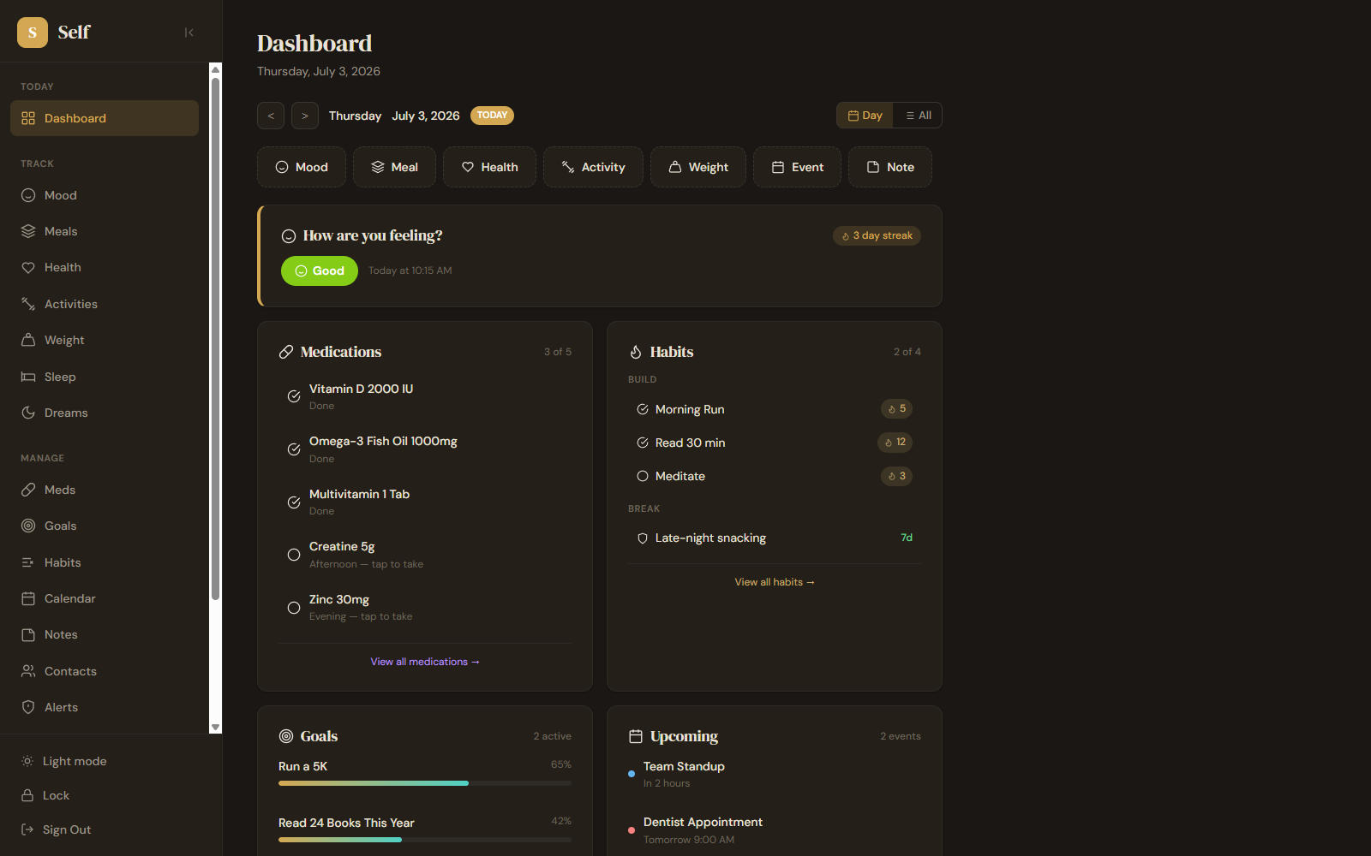Uncheck Omega-3 Fish Oil medication
This screenshot has width=1371, height=856.
pos(294,449)
